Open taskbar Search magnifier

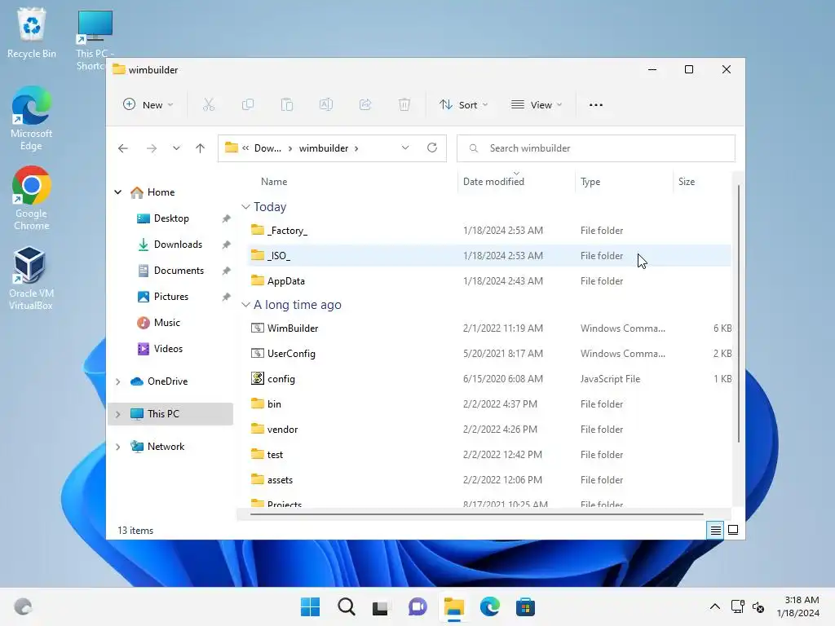click(347, 606)
